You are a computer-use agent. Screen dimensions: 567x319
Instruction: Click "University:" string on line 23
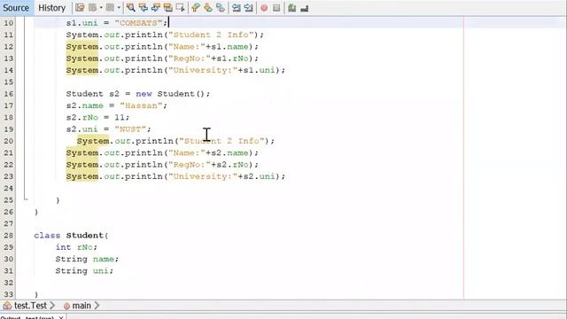pos(203,176)
